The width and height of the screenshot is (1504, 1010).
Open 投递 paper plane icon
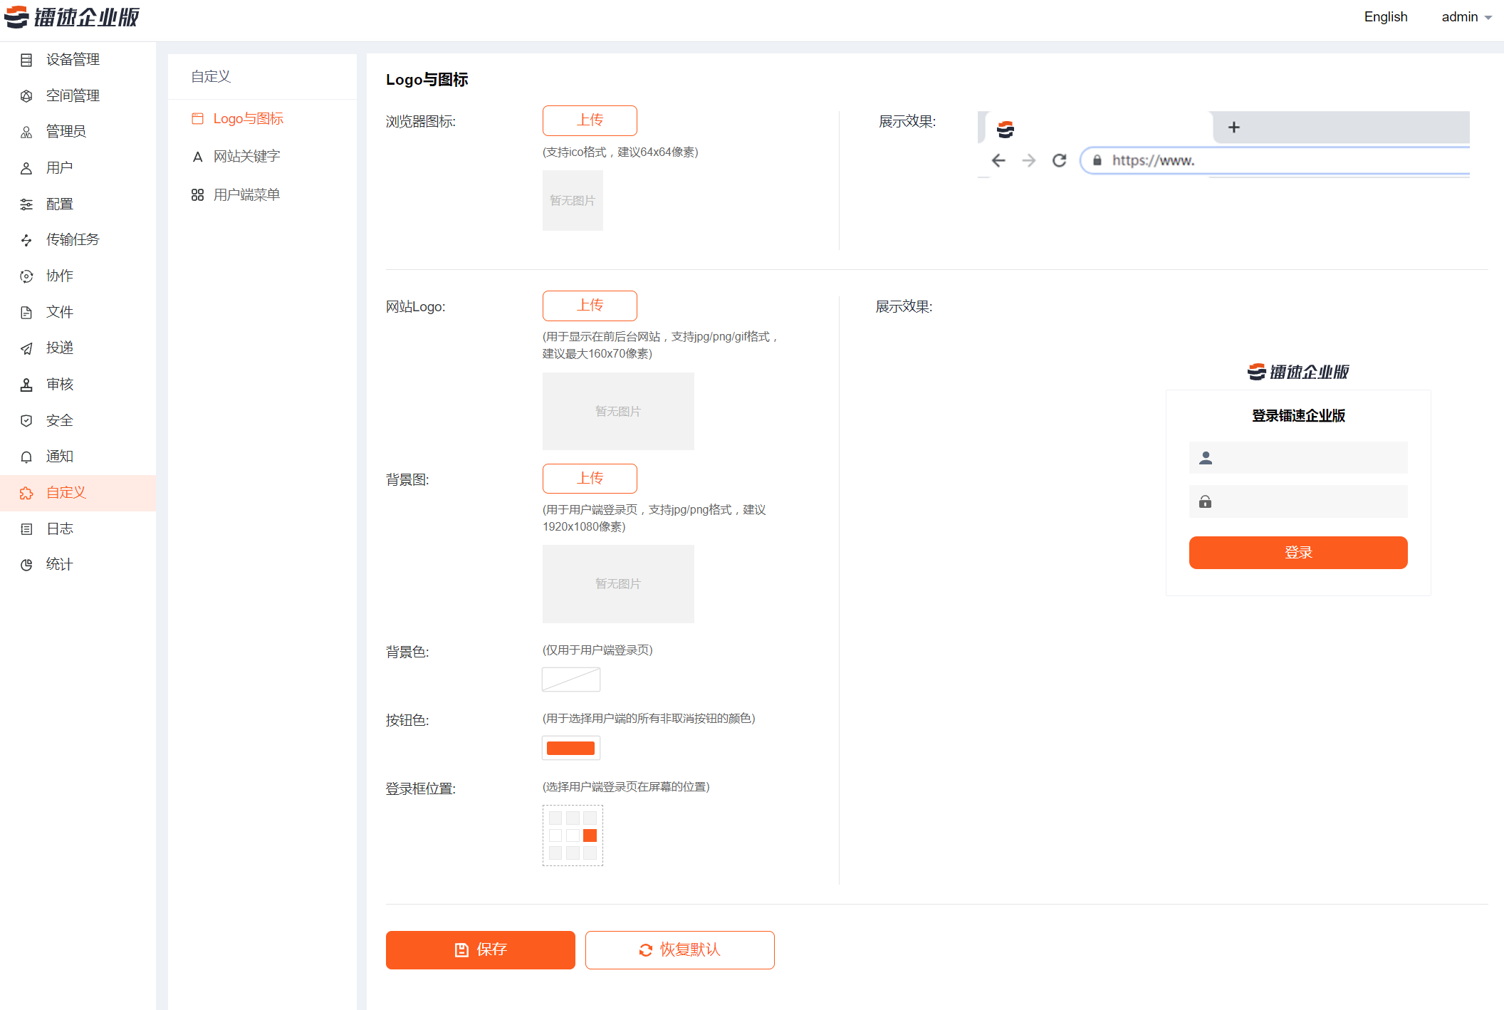pos(26,348)
